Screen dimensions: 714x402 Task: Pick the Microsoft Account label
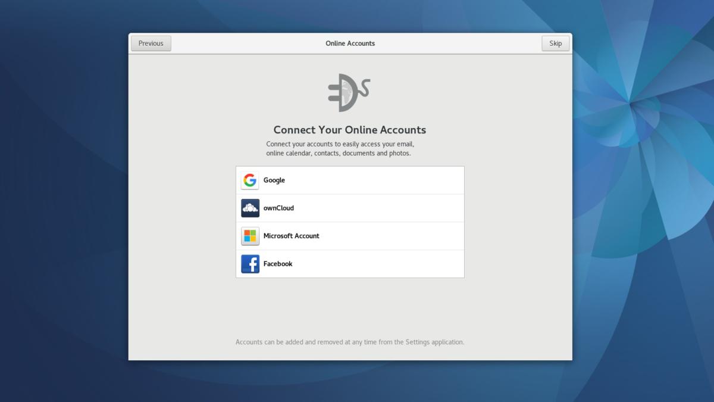[292, 236]
